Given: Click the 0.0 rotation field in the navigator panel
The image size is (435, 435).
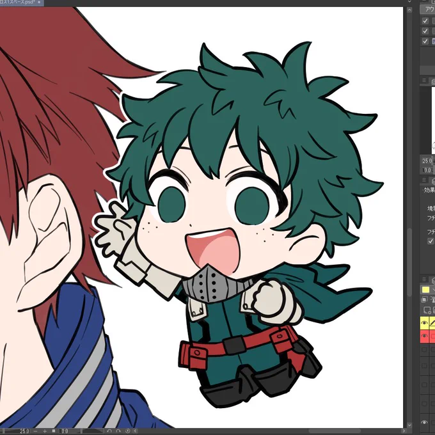Looking at the screenshot, I should pos(427,170).
